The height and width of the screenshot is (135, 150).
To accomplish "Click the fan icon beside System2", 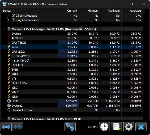I will 9,106.
